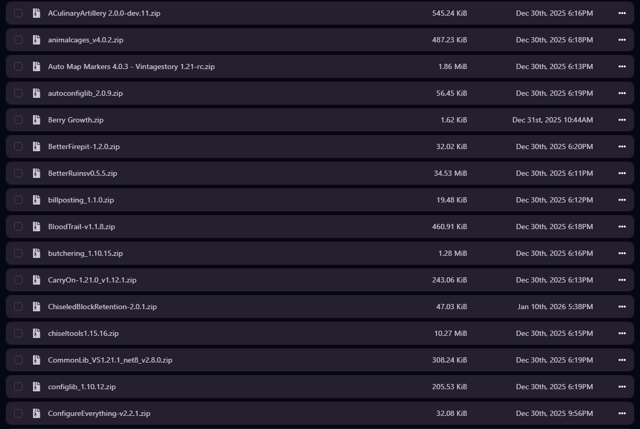The width and height of the screenshot is (640, 429).
Task: Click the zip icon next to Berry Growth.zip
Action: pos(36,120)
